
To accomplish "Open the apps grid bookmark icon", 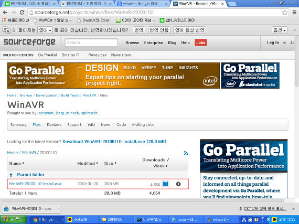I will tap(4, 20).
